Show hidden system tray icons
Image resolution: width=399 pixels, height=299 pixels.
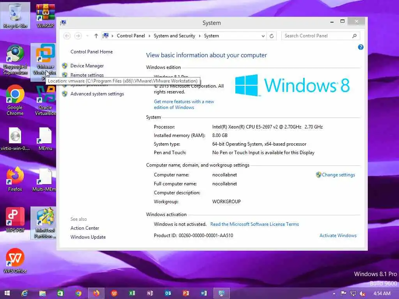334,294
